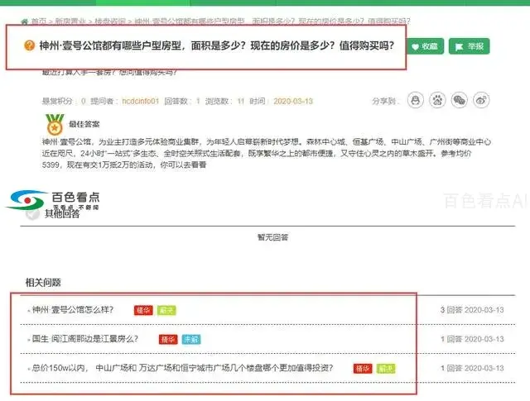
Task: Open the 楼盘资讯 breadcrumb link
Action: coord(109,21)
